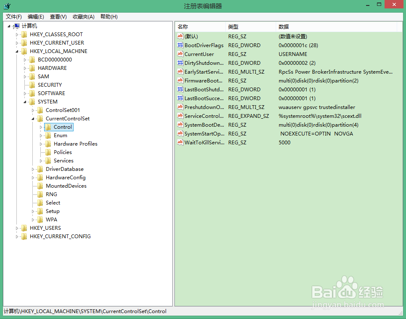Click the LastBootSucce... DWORD icon
Screen dimensions: 406x319
180,98
